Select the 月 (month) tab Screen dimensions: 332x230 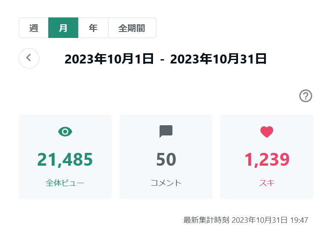(x=63, y=28)
